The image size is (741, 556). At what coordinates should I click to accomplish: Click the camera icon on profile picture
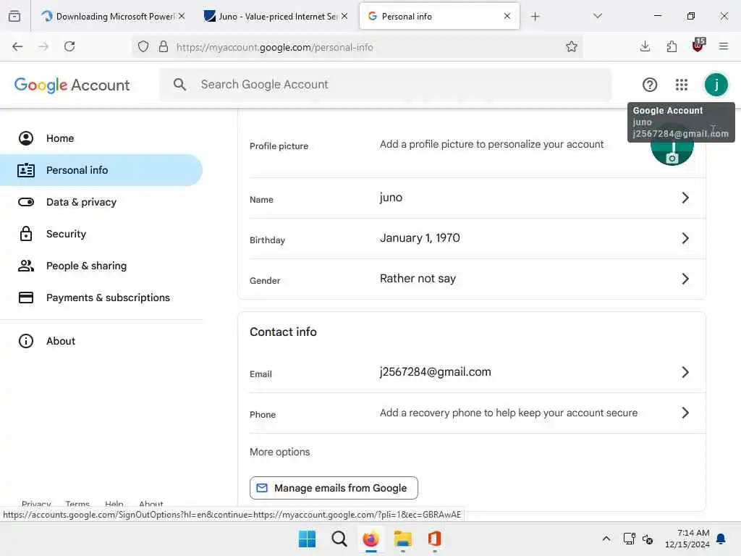pos(672,159)
